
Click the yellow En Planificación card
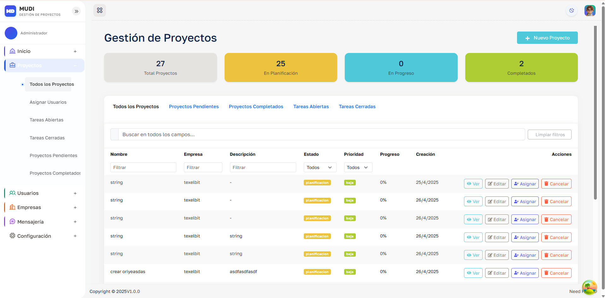280,67
